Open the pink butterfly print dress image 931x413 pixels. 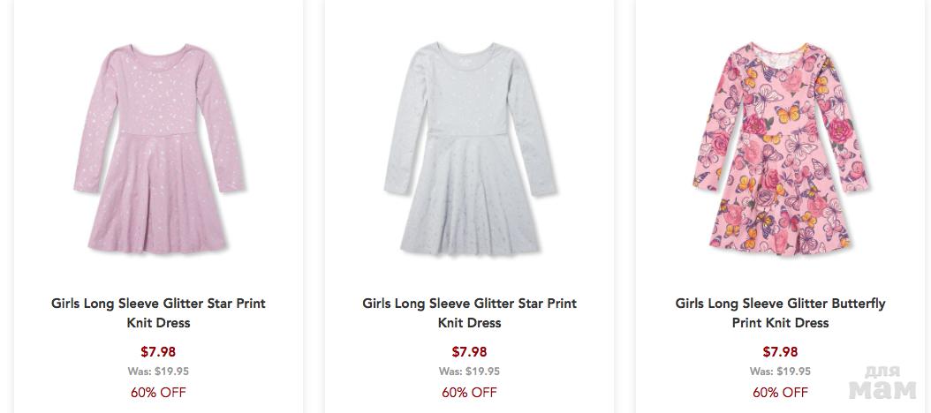(x=780, y=141)
